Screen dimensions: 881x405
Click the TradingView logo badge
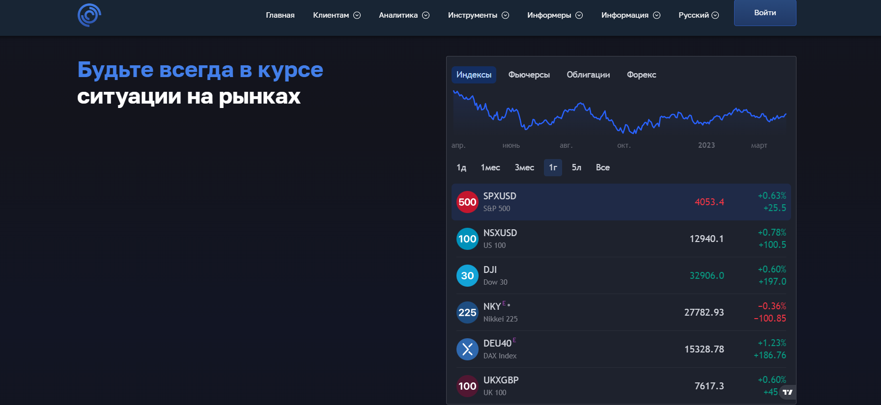point(788,392)
